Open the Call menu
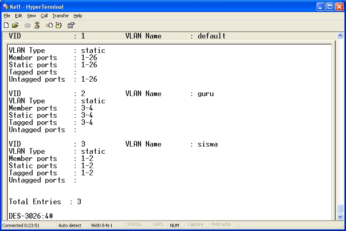Viewport: 346px width, 231px height. [44, 16]
